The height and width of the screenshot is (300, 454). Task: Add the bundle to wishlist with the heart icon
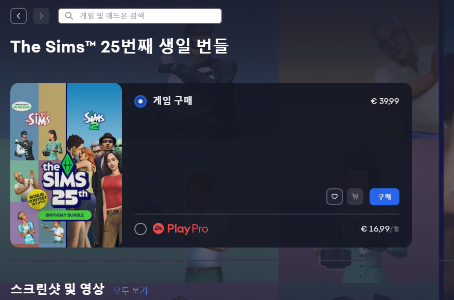335,197
